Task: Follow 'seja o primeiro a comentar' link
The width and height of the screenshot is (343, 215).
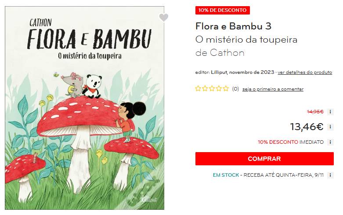Action: tap(273, 89)
